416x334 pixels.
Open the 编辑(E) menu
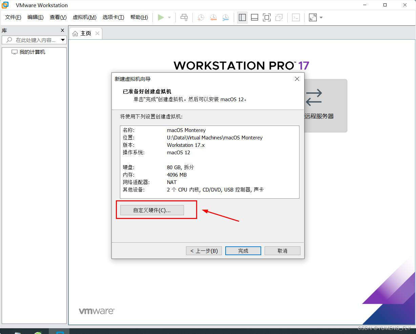coord(36,17)
